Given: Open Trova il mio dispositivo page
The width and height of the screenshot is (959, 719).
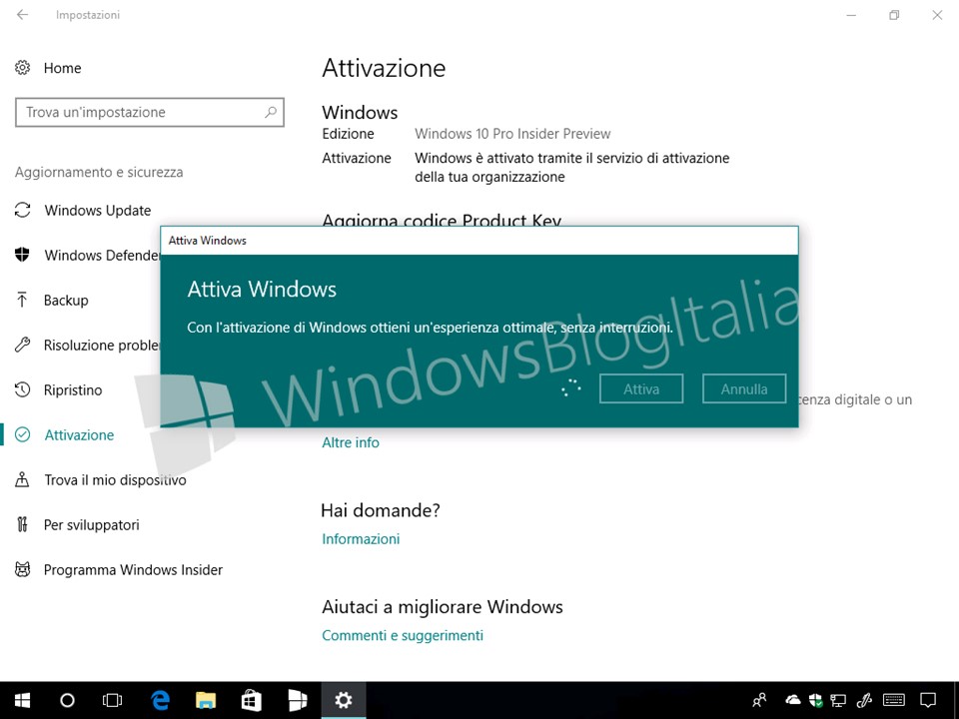Looking at the screenshot, I should pyautogui.click(x=115, y=480).
